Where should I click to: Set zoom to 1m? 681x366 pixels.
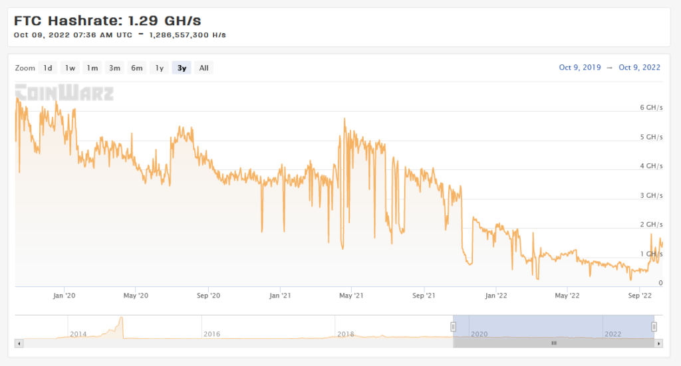pos(92,68)
